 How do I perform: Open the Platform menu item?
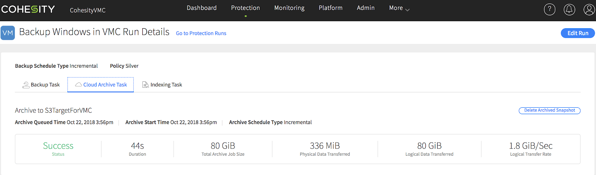point(330,8)
